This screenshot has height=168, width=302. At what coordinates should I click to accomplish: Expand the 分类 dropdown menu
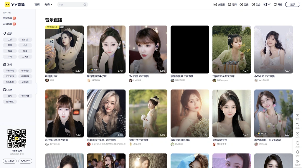(48, 4)
